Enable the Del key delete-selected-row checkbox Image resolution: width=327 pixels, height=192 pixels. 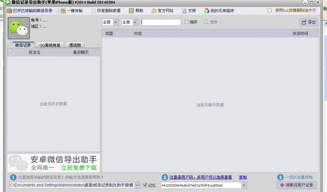tap(269, 11)
